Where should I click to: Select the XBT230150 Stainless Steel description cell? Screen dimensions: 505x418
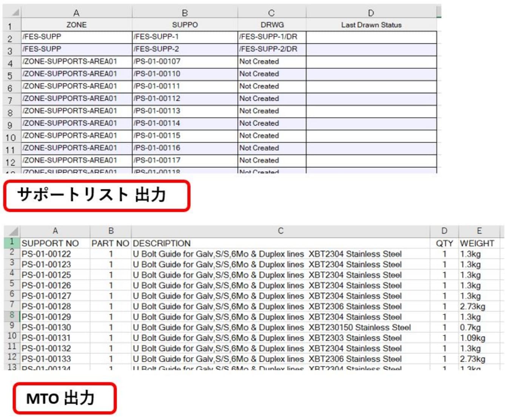(x=280, y=327)
